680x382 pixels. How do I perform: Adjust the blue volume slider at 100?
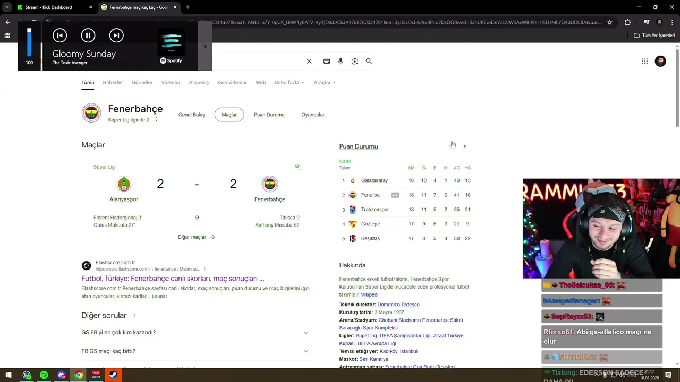[29, 42]
